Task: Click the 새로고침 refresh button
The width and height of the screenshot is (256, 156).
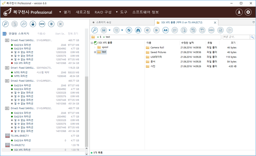Action: click(x=83, y=12)
